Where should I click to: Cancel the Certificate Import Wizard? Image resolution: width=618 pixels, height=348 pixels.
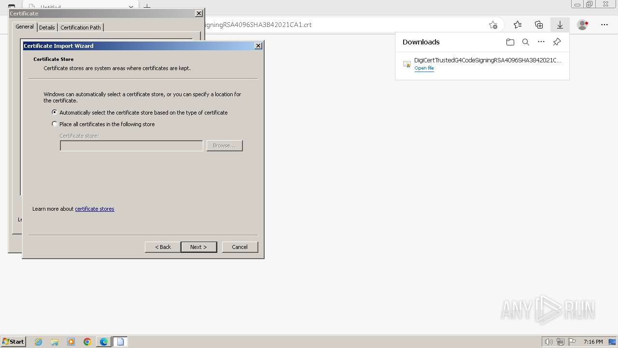[x=240, y=247]
